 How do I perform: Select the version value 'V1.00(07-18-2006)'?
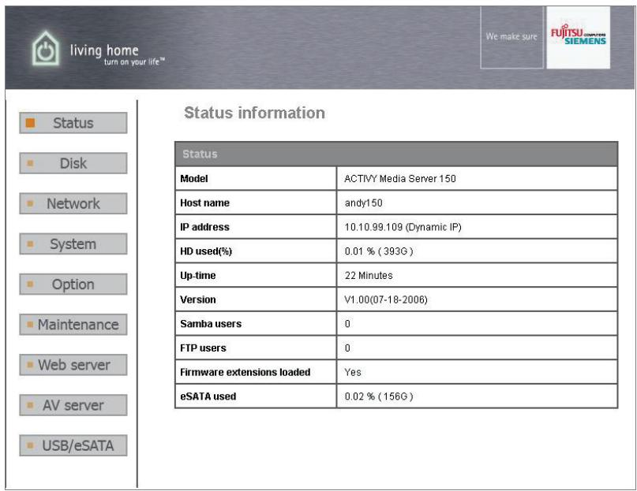[x=386, y=299]
